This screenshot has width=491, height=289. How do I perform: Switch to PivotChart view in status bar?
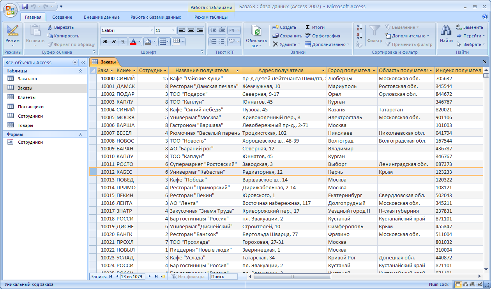(x=472, y=284)
